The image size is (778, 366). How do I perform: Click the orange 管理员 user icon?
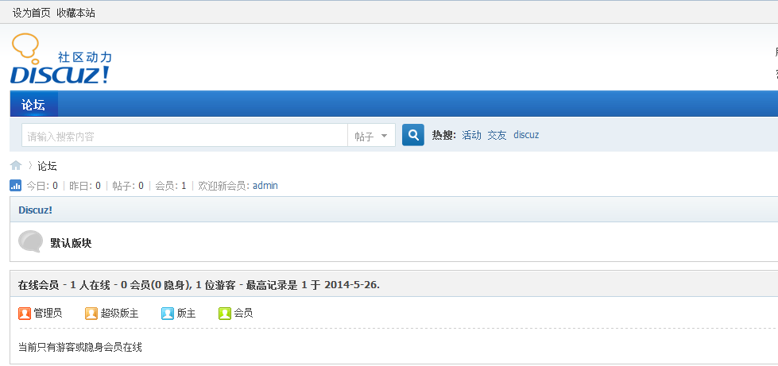tap(24, 314)
